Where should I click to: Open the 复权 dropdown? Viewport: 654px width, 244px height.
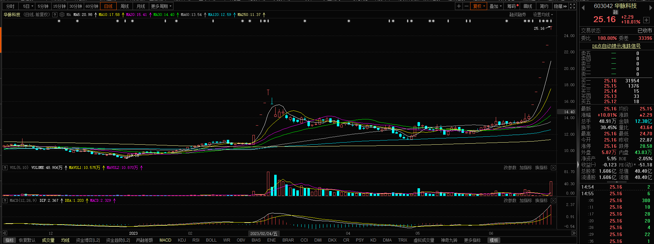479,6
